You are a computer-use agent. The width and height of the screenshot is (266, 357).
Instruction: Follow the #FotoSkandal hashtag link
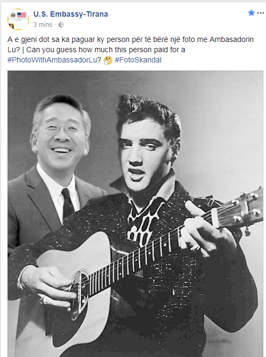138,60
